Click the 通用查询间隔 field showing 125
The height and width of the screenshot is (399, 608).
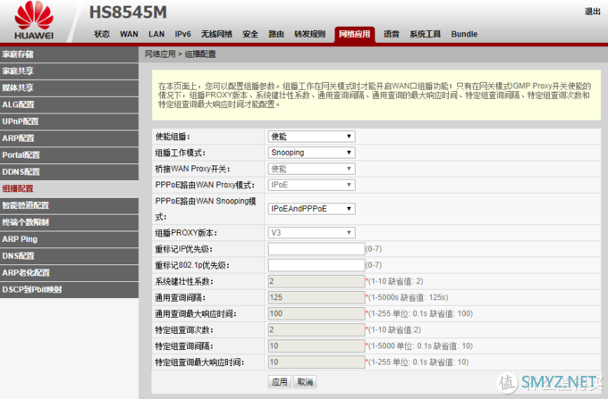tap(316, 297)
